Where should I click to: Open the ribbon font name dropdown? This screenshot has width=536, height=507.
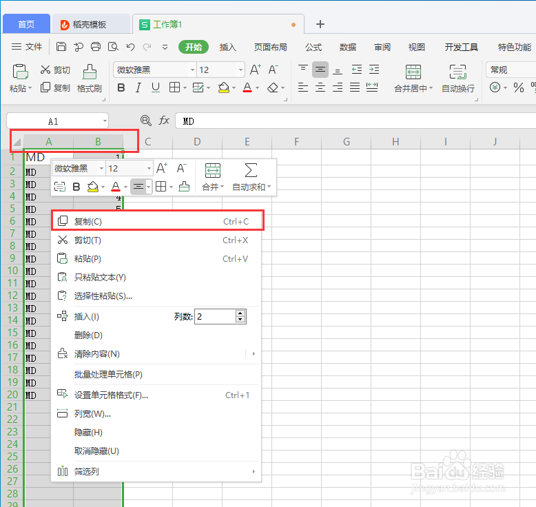click(x=192, y=70)
